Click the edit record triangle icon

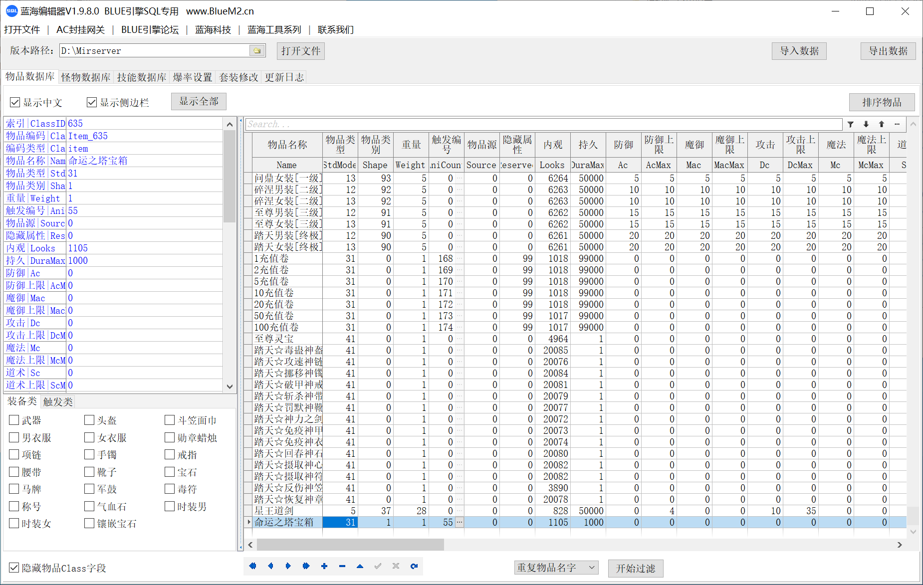tap(360, 566)
